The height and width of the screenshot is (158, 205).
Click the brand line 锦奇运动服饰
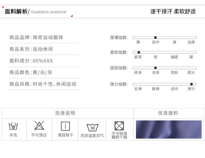[36, 38]
